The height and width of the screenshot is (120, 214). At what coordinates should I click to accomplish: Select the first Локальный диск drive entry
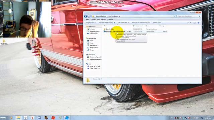tap(94, 57)
